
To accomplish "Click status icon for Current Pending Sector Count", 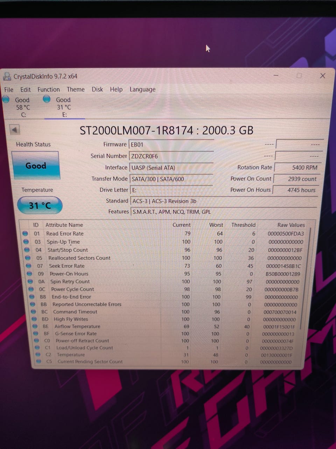I will click(x=39, y=361).
